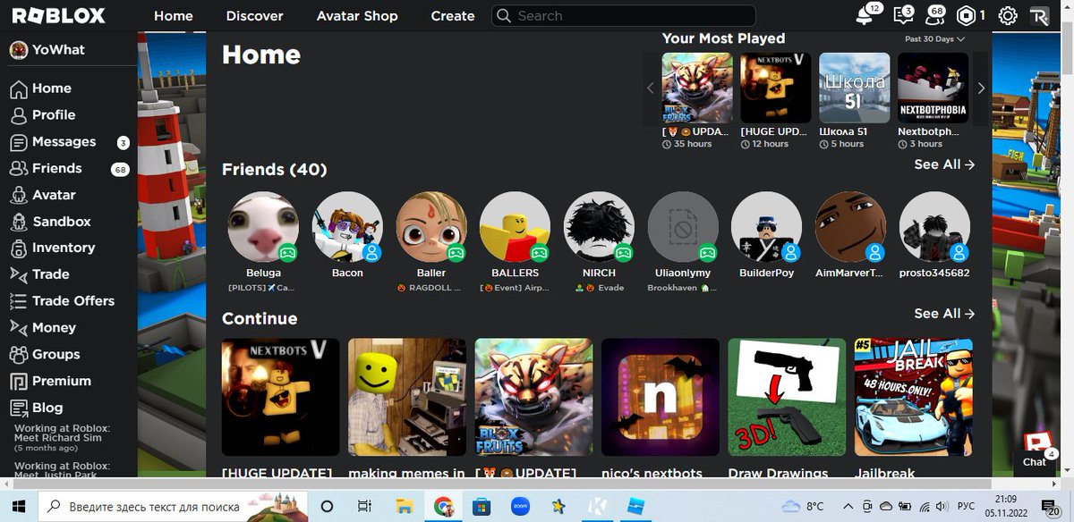Open friend prosto345682's avatar
This screenshot has height=522, width=1074.
(934, 227)
